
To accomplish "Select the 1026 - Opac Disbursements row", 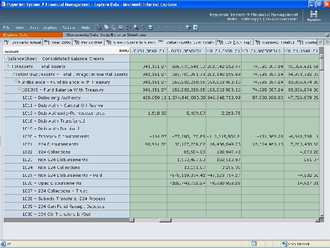I will (66, 183).
